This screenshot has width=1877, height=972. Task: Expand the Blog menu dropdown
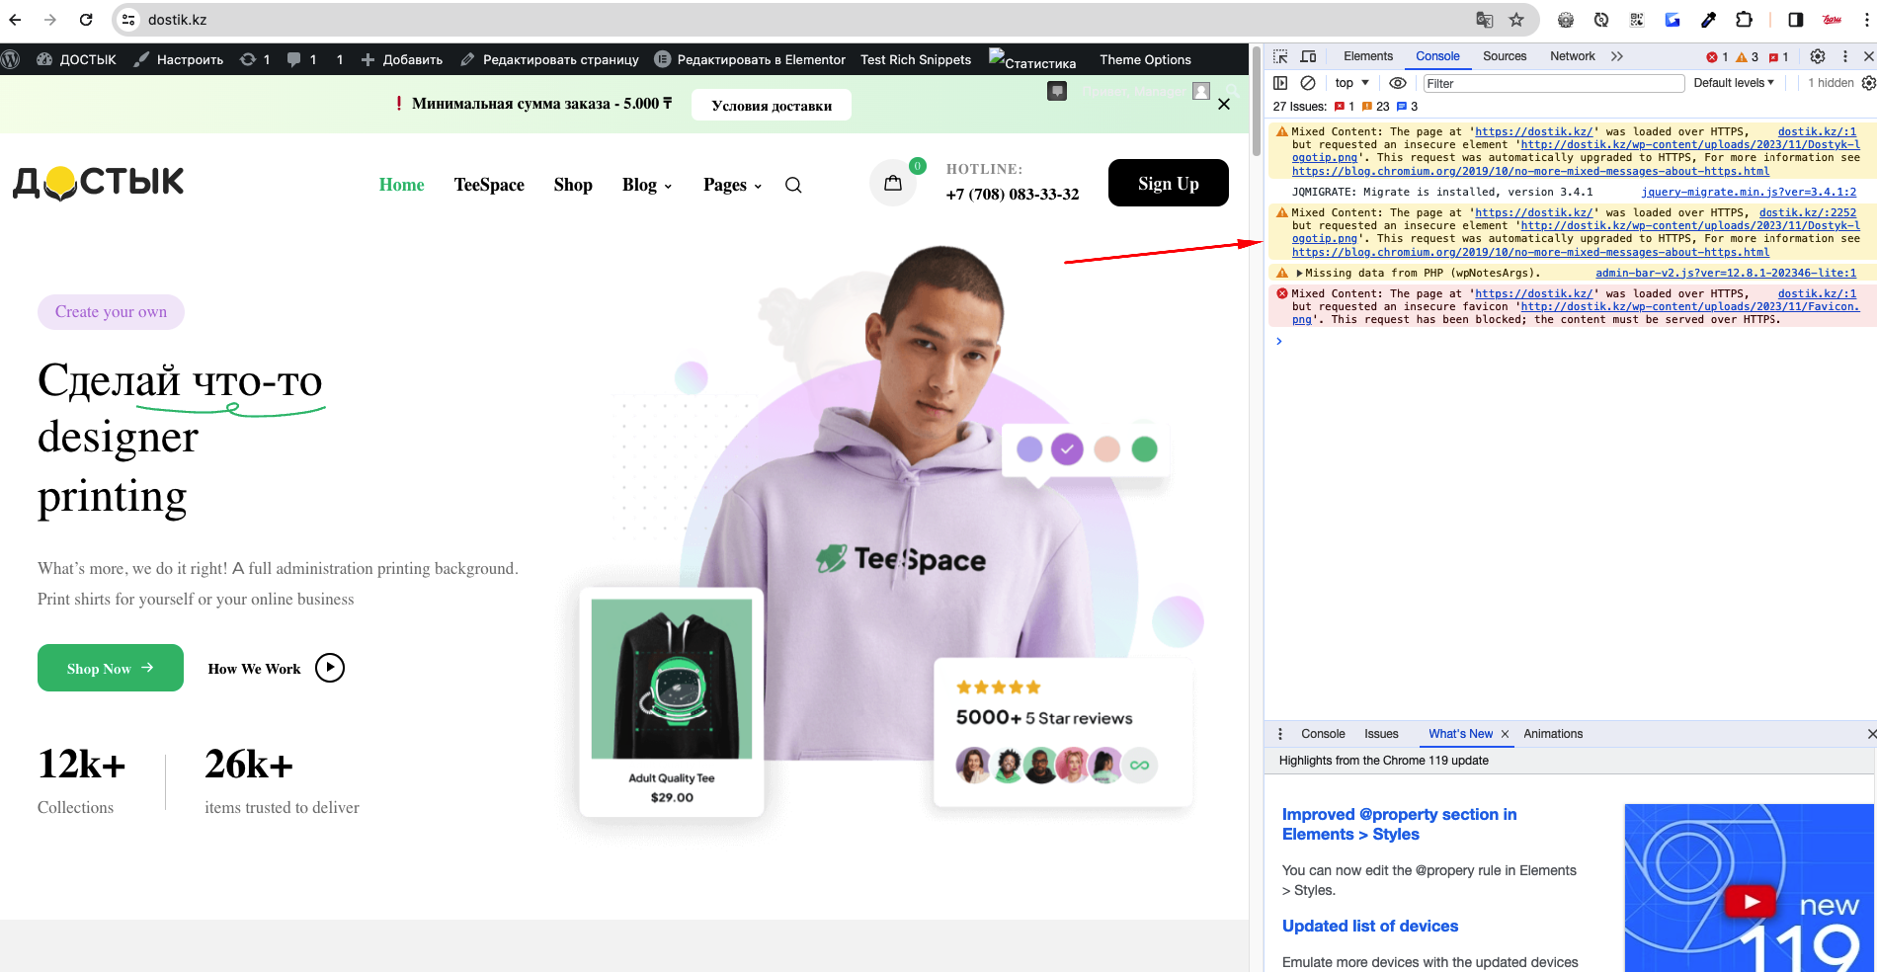pos(646,185)
